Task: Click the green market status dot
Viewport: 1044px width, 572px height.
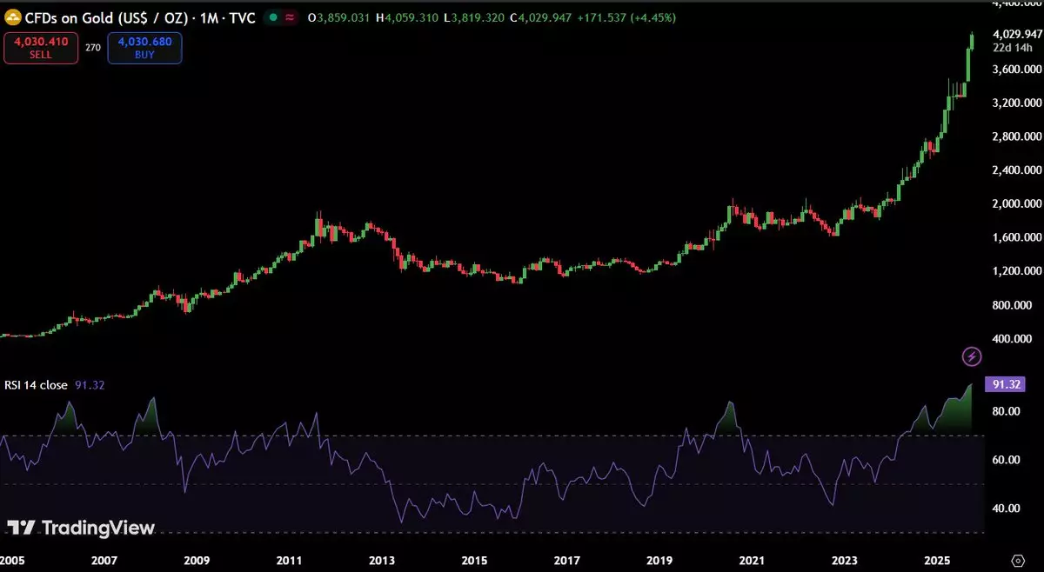Action: click(x=272, y=17)
